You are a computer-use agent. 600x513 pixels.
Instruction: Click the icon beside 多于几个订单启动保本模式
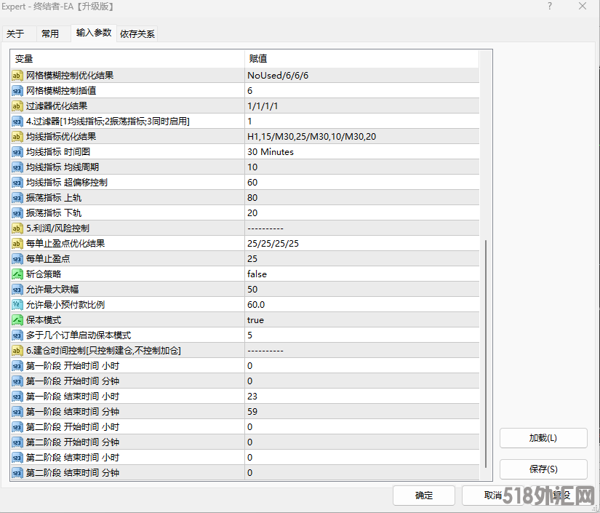coord(17,335)
